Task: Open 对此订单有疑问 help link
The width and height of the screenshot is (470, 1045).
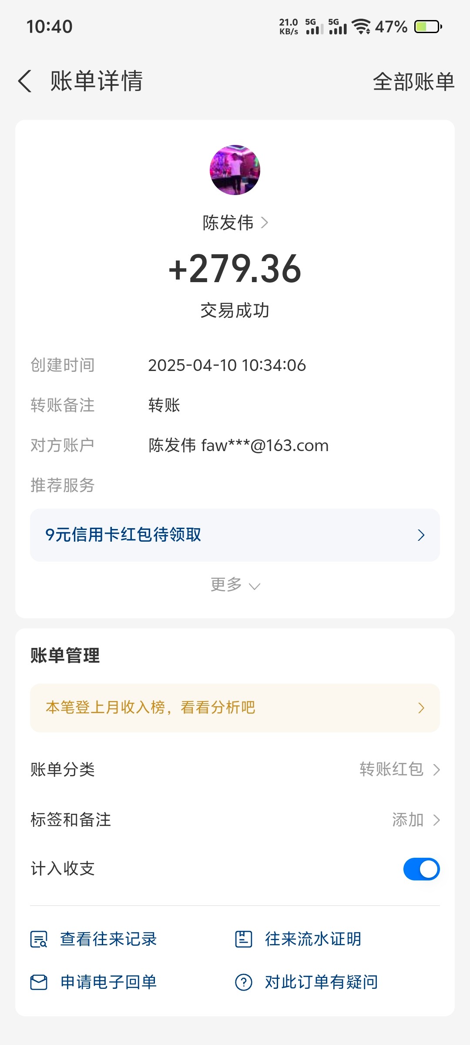Action: [x=321, y=983]
